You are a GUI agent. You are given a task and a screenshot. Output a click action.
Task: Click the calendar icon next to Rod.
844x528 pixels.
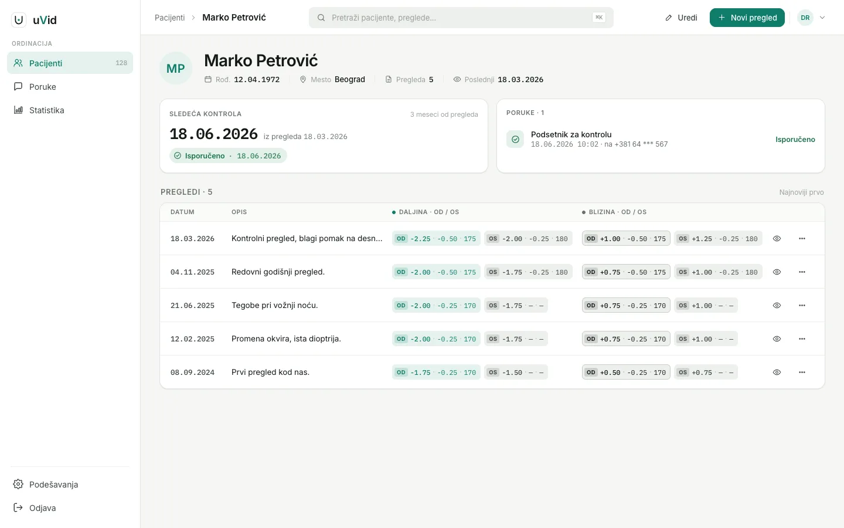click(208, 79)
